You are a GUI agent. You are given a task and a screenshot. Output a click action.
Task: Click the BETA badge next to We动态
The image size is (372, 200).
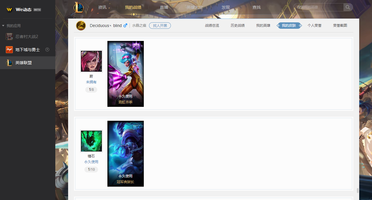37,10
